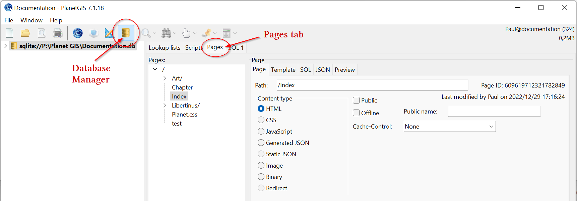Click the binoculars find icon
Screen dimensions: 577x201
click(166, 33)
